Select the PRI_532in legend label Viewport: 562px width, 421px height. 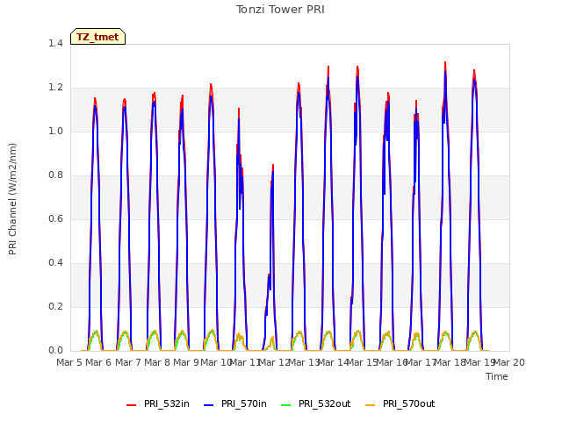[x=167, y=403]
